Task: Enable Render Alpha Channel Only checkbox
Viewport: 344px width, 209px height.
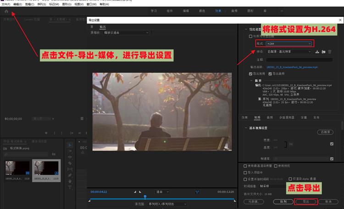Action: click(x=290, y=179)
